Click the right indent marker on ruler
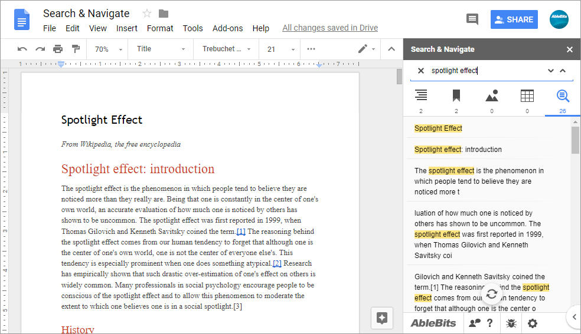Screen dimensions: 581x334 pyautogui.click(x=319, y=65)
